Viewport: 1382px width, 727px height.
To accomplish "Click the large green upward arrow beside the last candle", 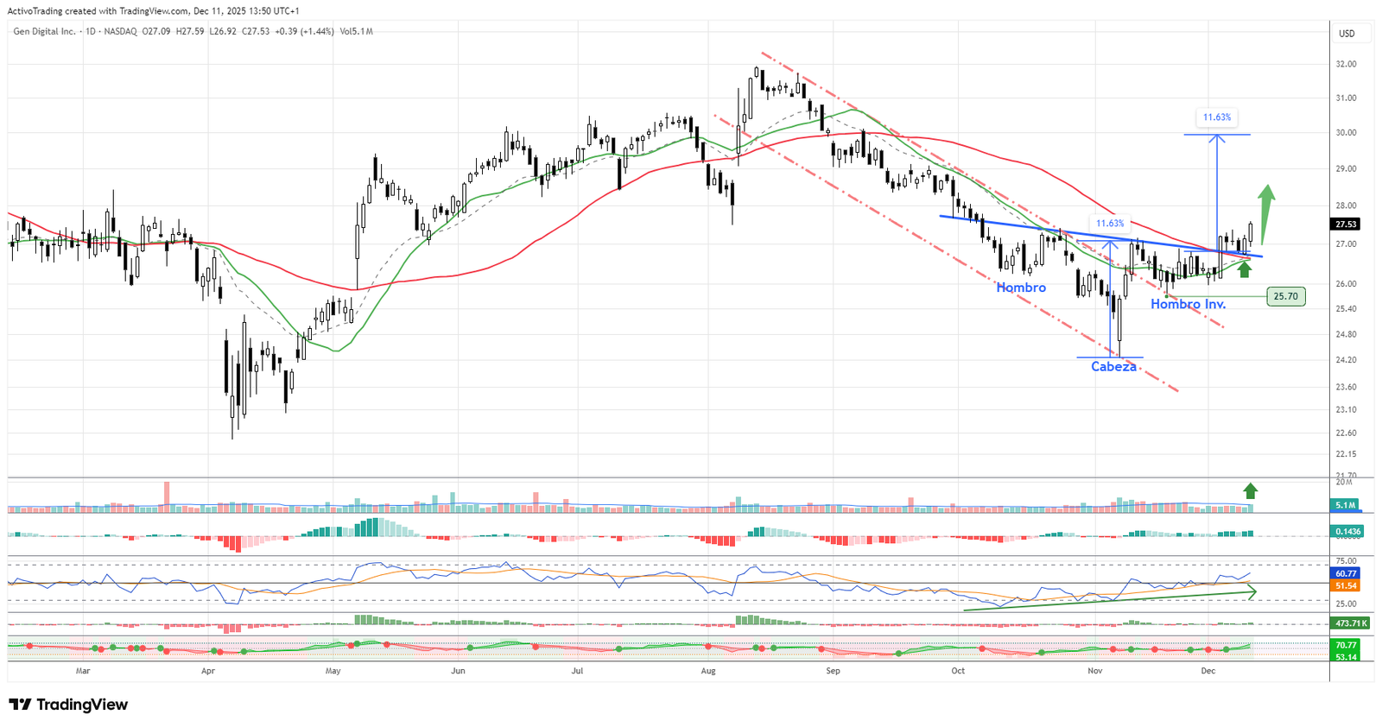I will [x=1265, y=212].
